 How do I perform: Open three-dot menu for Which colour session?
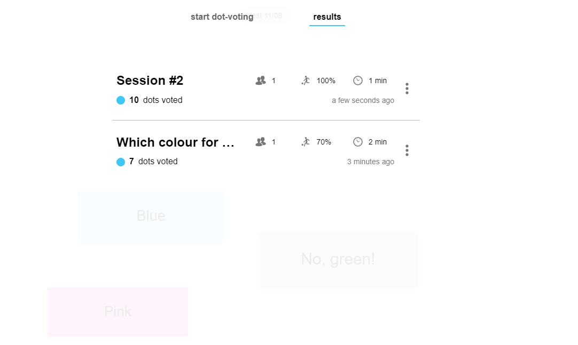pos(407,150)
